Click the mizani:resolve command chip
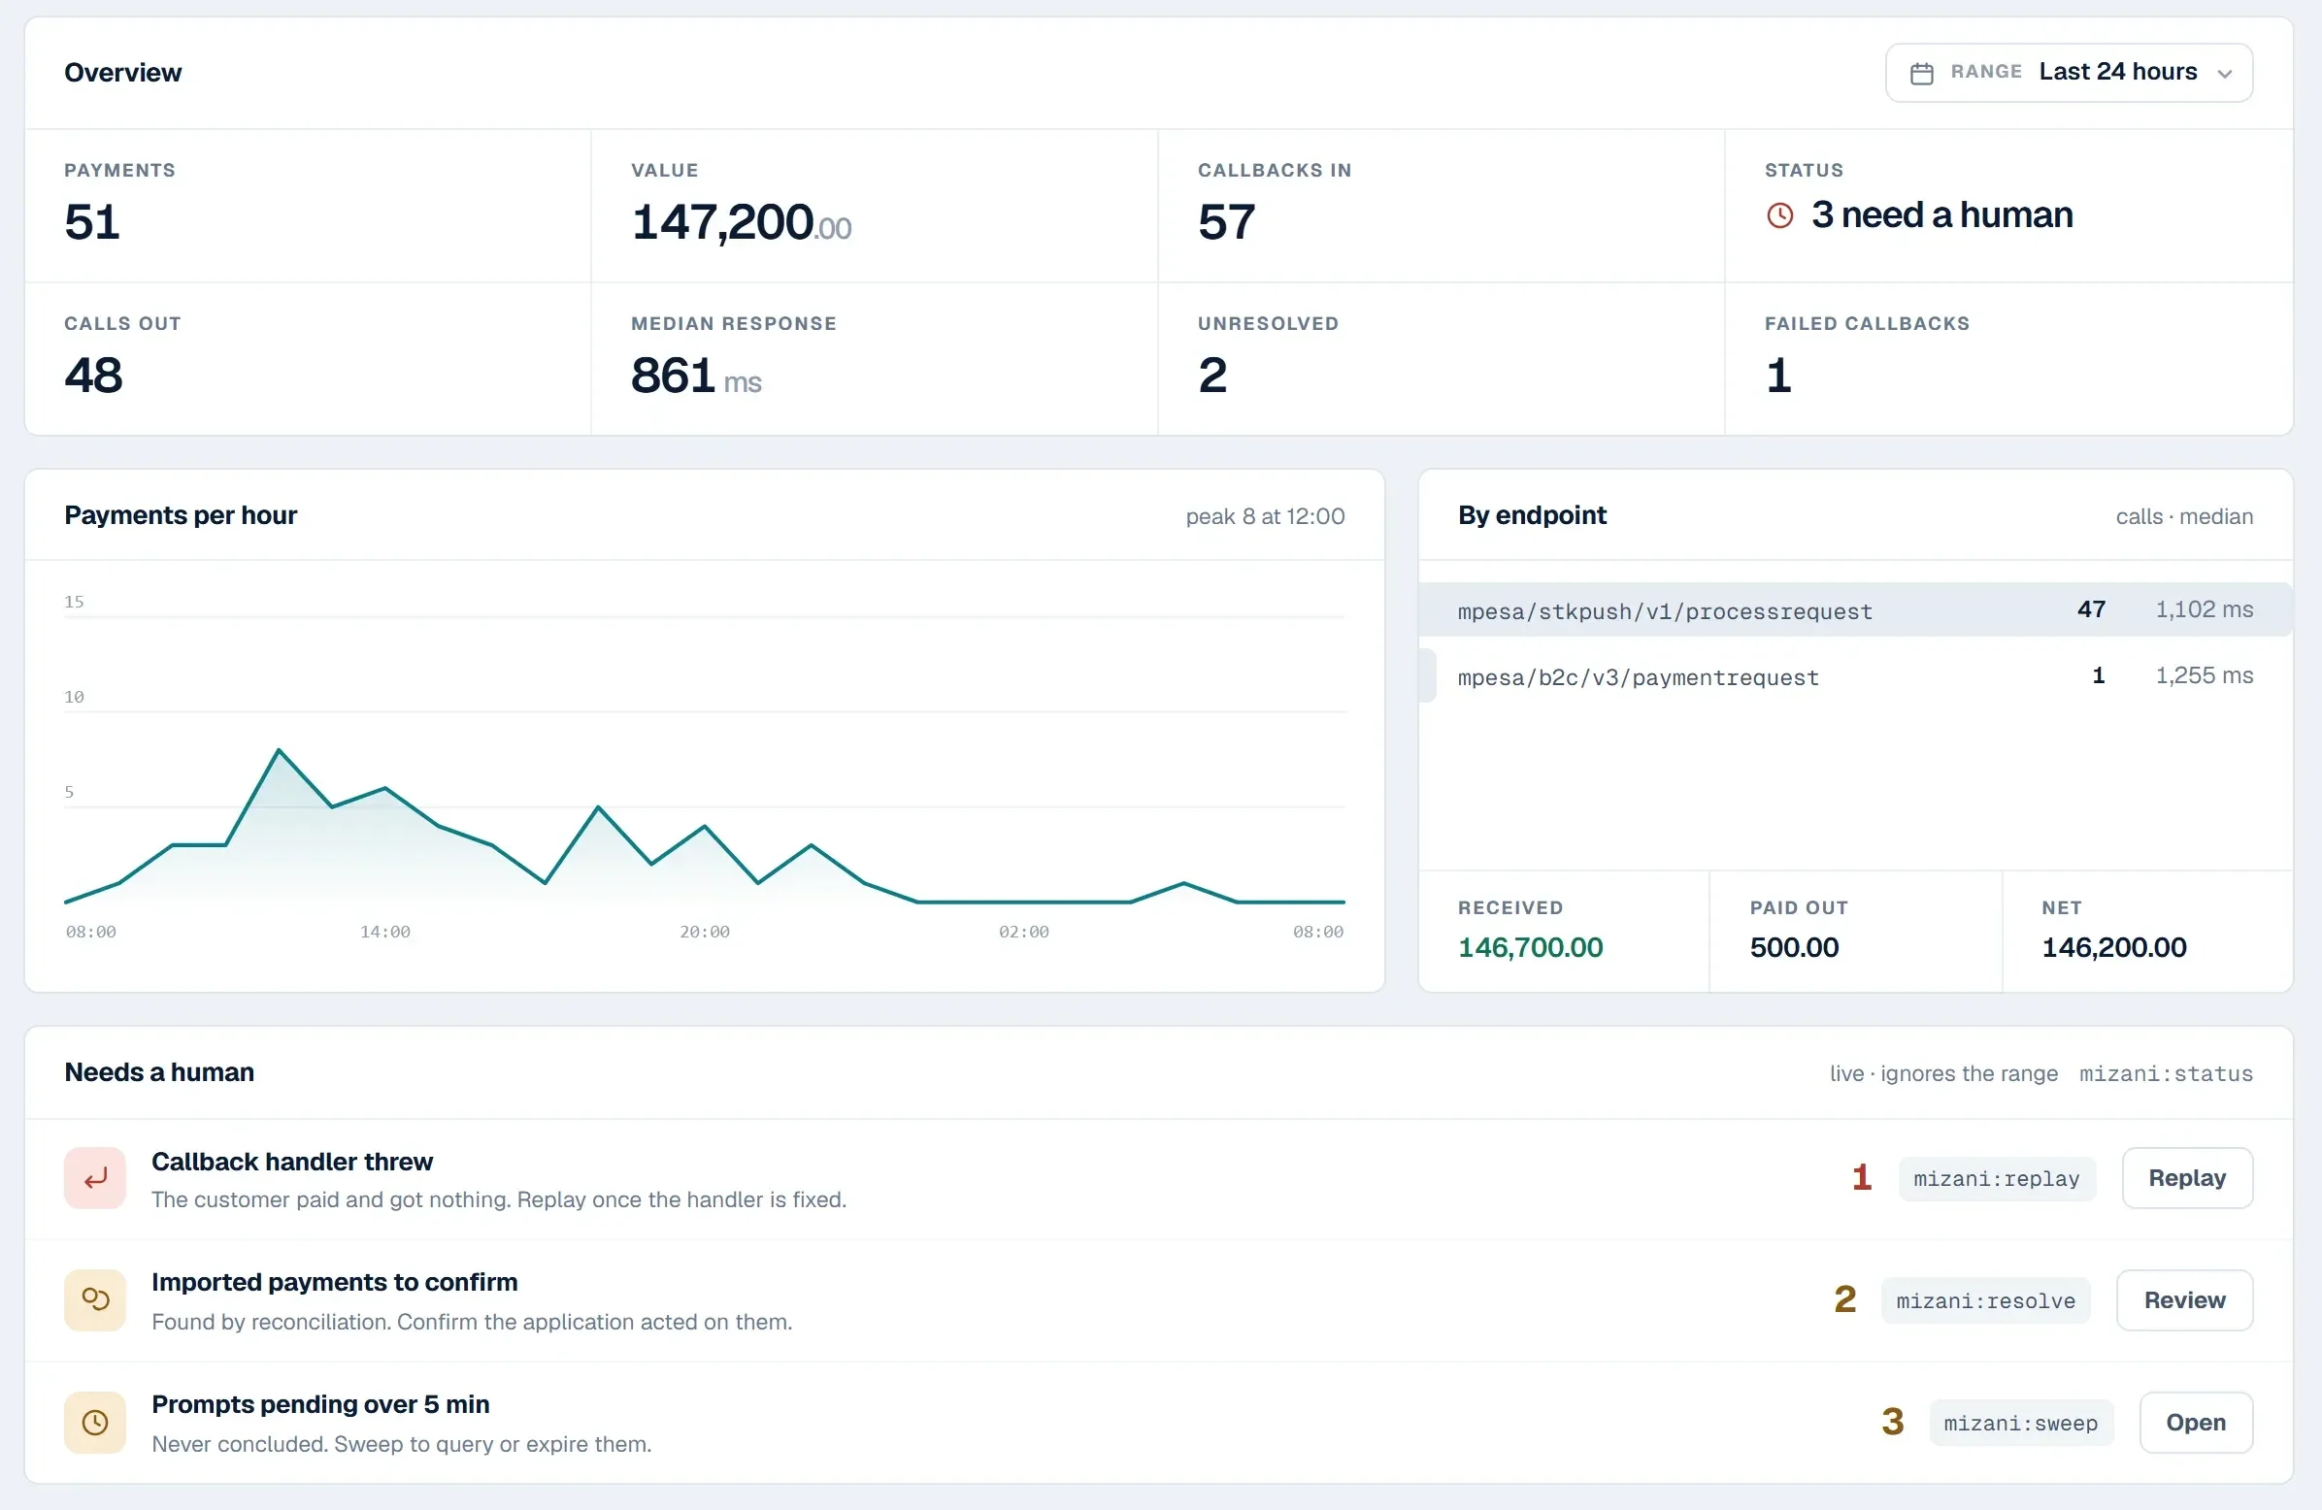2322x1510 pixels. [1985, 1301]
